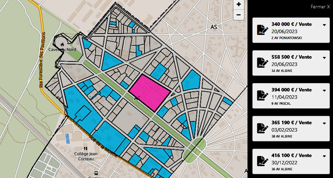Open sale at 2 AV PONIATOWSKI
The image size is (333, 178).
coord(286,38)
